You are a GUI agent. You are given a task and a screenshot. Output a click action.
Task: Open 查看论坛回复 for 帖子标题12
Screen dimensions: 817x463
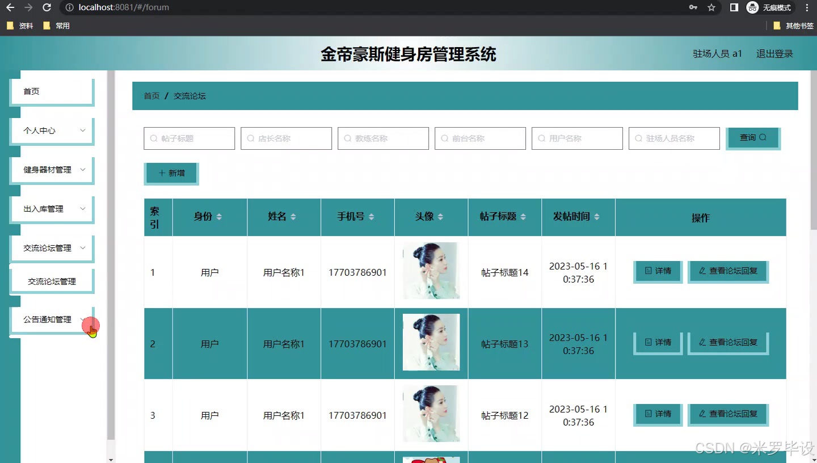pyautogui.click(x=728, y=414)
